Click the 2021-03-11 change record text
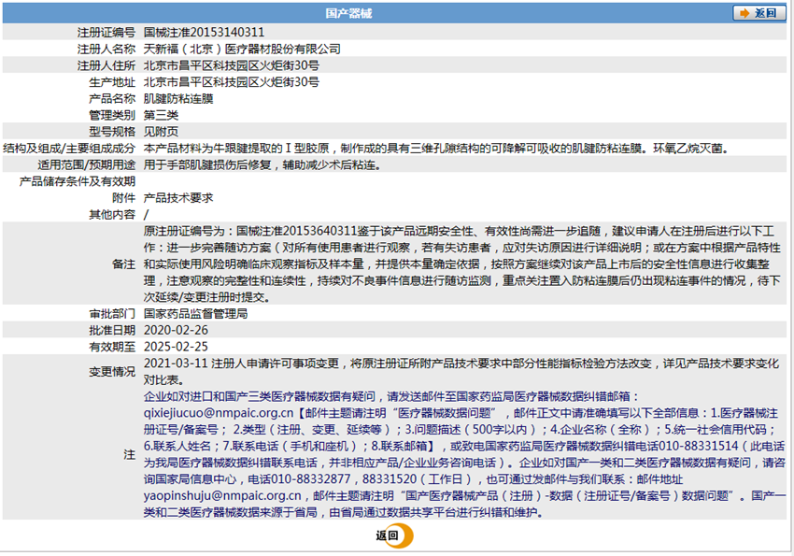Image resolution: width=794 pixels, height=556 pixels. click(461, 372)
